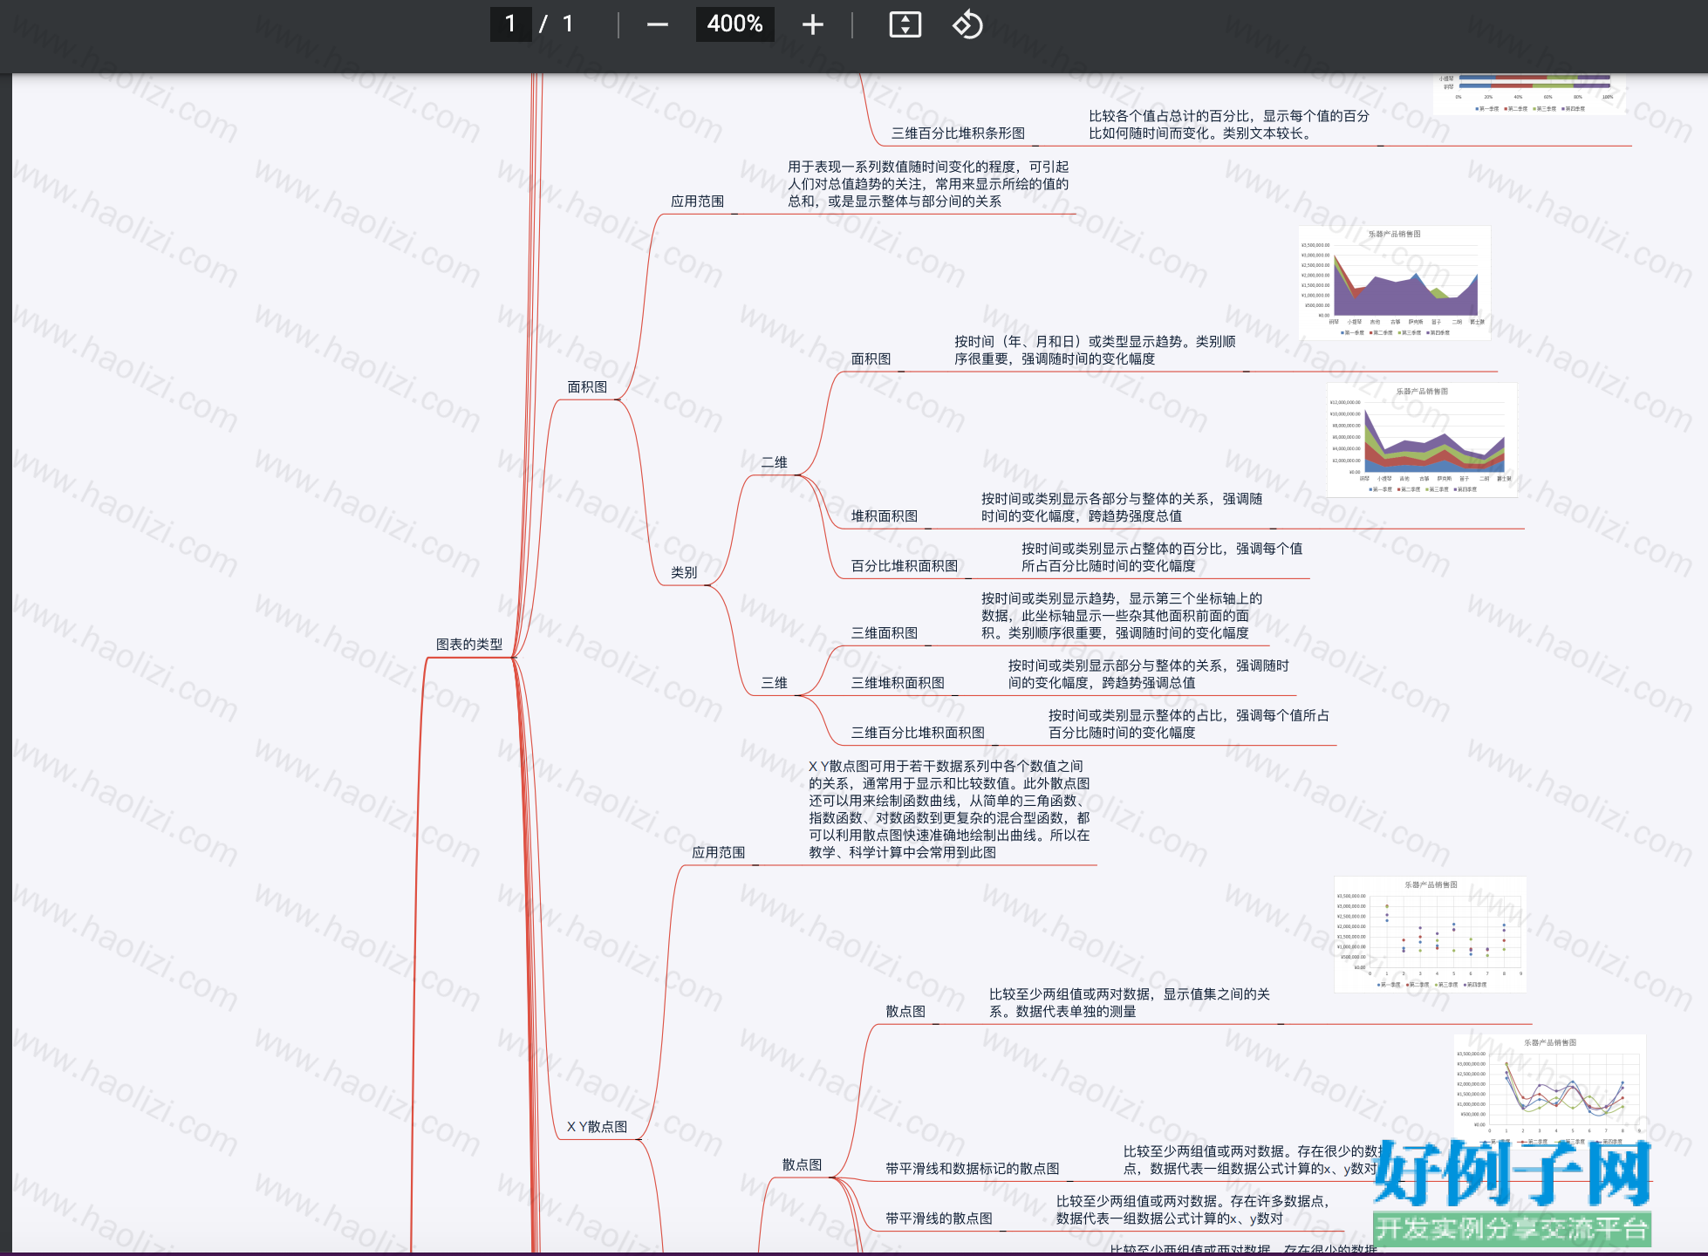Click the 三维百分比堆积面积图 node
Screen dimensions: 1708x1256
918,733
